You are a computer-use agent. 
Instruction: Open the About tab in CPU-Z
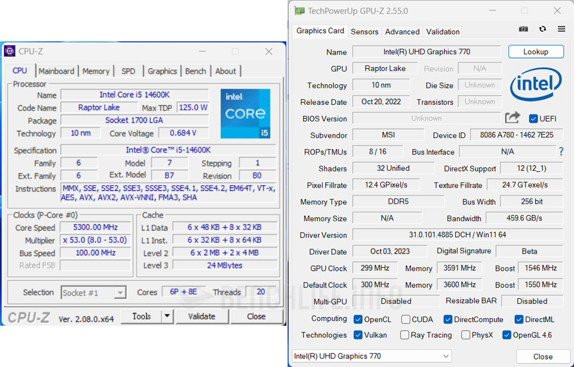coord(226,71)
